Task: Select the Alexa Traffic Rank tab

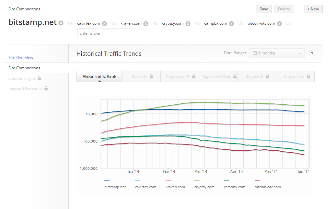Action: (x=99, y=76)
